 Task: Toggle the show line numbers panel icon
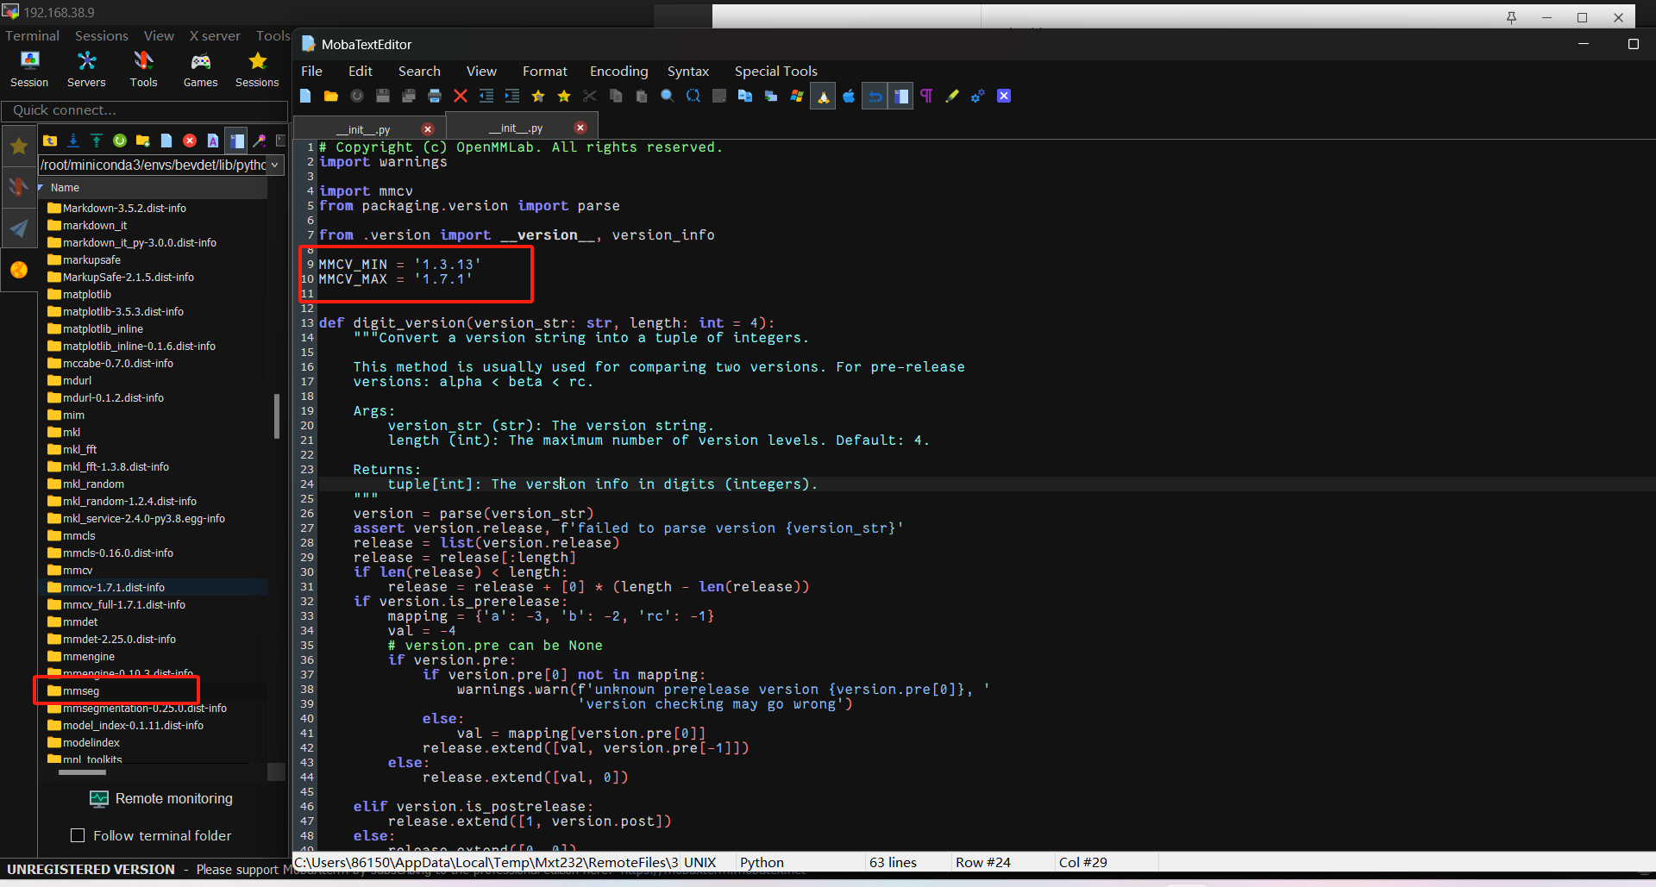pos(901,97)
